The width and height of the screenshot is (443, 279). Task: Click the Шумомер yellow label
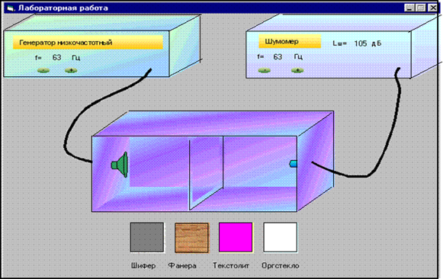pyautogui.click(x=290, y=41)
